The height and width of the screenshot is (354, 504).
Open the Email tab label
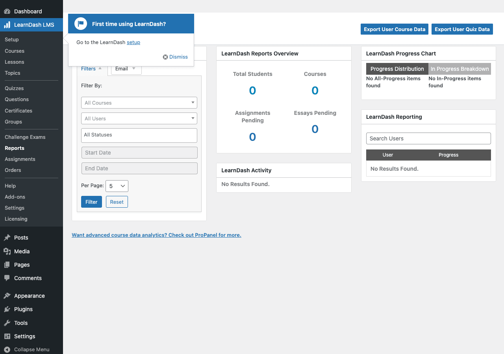(122, 68)
